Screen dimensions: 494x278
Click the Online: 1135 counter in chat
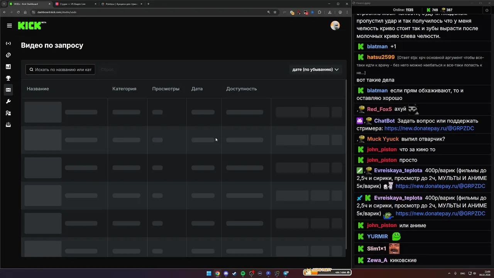click(x=403, y=10)
